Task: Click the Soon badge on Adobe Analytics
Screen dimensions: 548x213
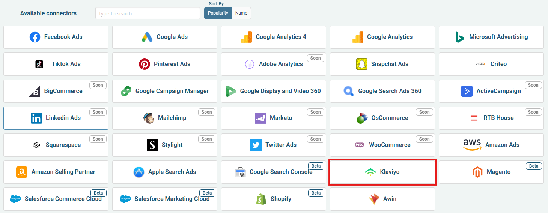Action: click(x=315, y=58)
